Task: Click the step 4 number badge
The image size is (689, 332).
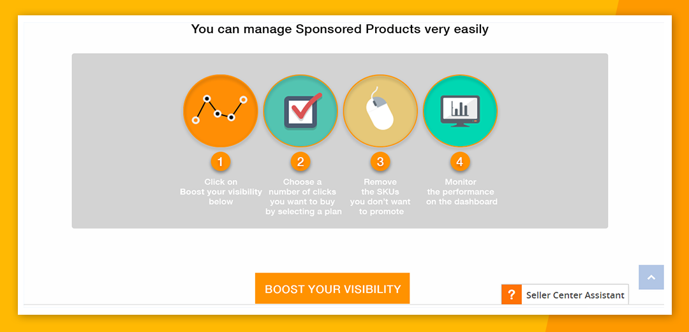Action: (x=460, y=162)
